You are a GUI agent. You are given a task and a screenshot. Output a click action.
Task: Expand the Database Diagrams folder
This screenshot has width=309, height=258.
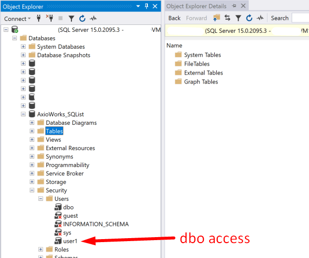pos(32,122)
